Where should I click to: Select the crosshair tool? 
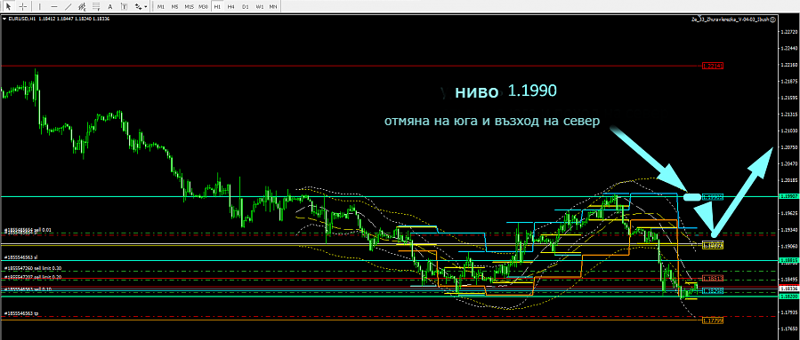coord(22,6)
